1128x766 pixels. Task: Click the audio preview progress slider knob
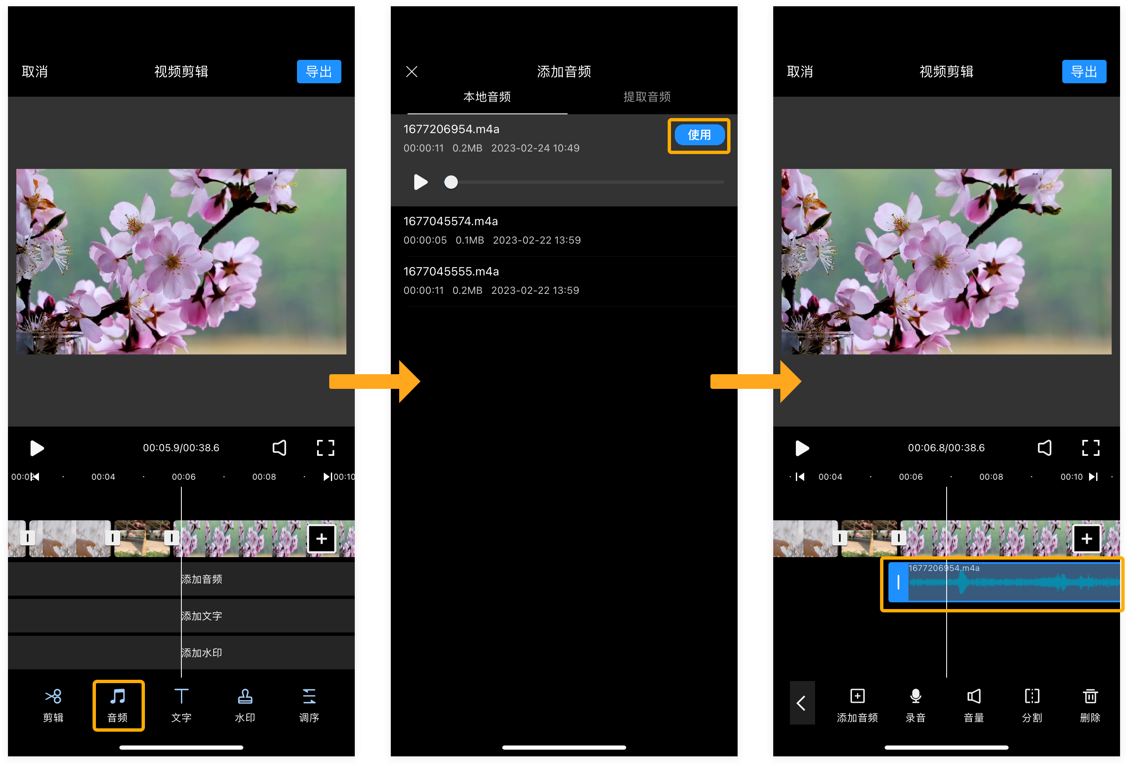pos(451,183)
